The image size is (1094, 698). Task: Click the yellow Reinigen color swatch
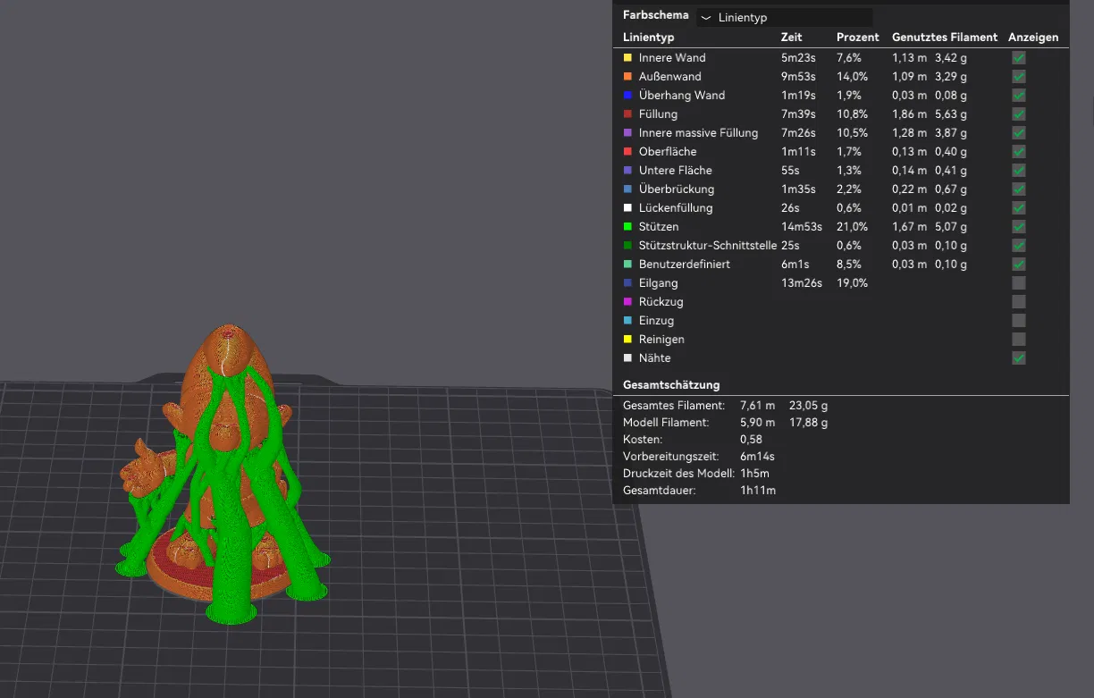627,340
